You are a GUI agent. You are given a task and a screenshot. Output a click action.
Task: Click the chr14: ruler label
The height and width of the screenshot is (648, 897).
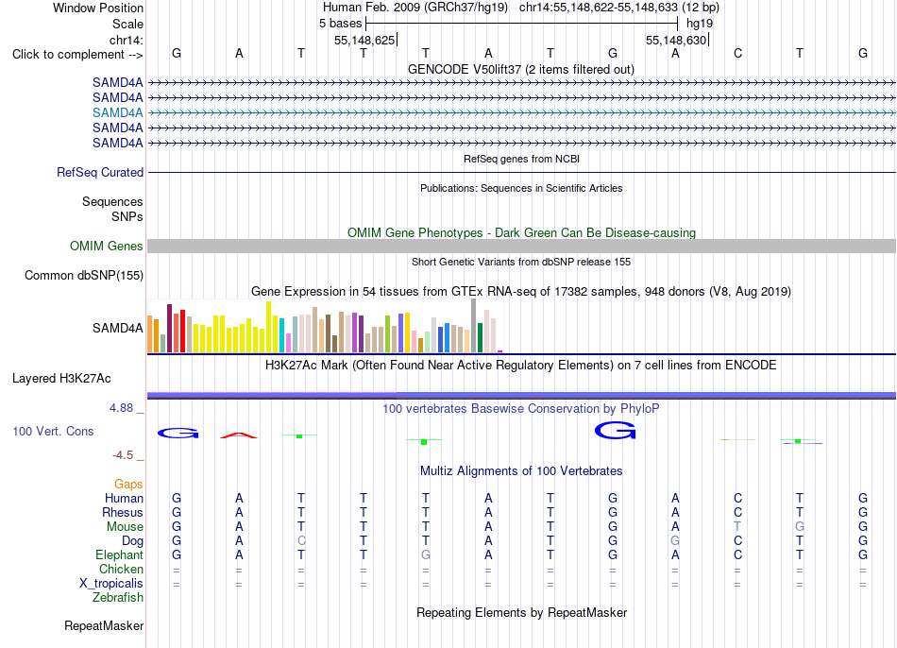(x=127, y=40)
